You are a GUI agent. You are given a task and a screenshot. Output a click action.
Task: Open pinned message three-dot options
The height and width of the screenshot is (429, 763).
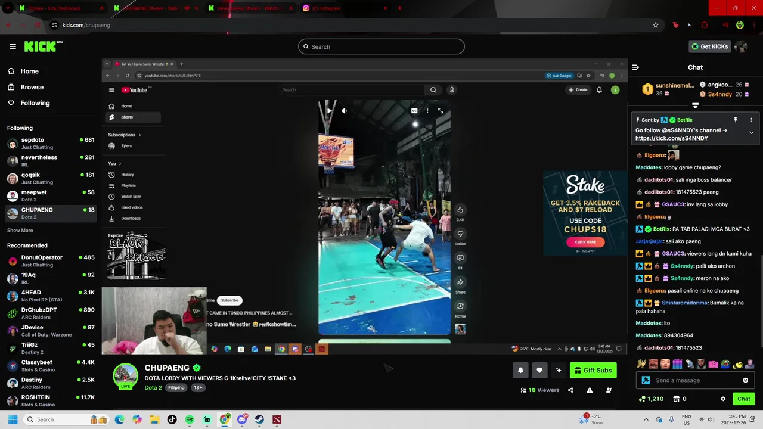tap(751, 120)
